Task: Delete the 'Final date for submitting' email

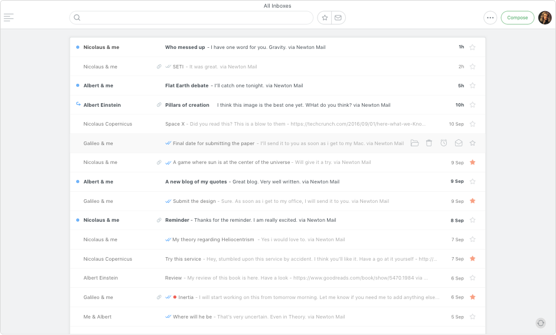Action: coord(429,143)
